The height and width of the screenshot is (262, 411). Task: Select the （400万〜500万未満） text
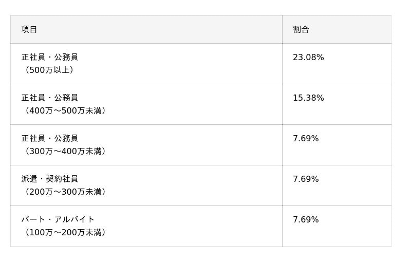click(65, 110)
